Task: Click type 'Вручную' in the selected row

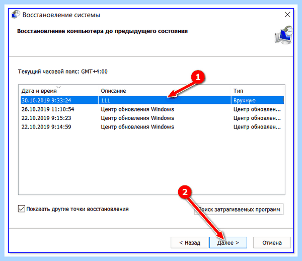Action: point(244,100)
